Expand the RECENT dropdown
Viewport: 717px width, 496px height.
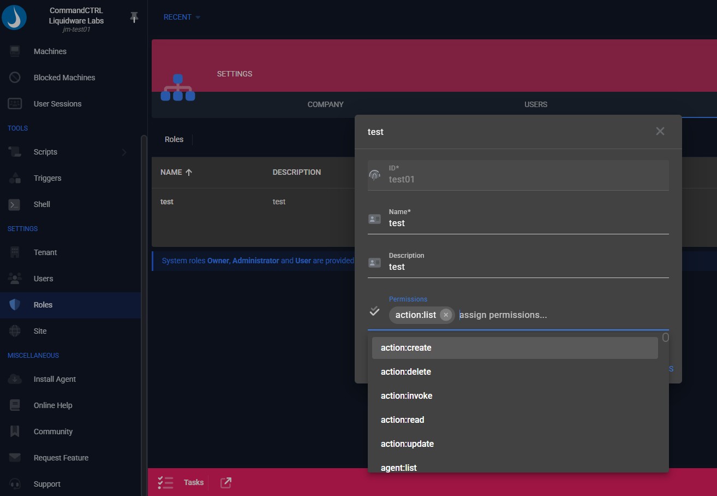(x=182, y=17)
